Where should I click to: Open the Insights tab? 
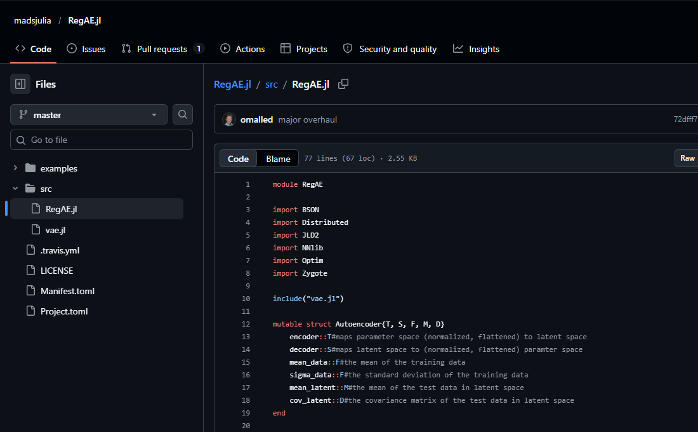click(477, 49)
